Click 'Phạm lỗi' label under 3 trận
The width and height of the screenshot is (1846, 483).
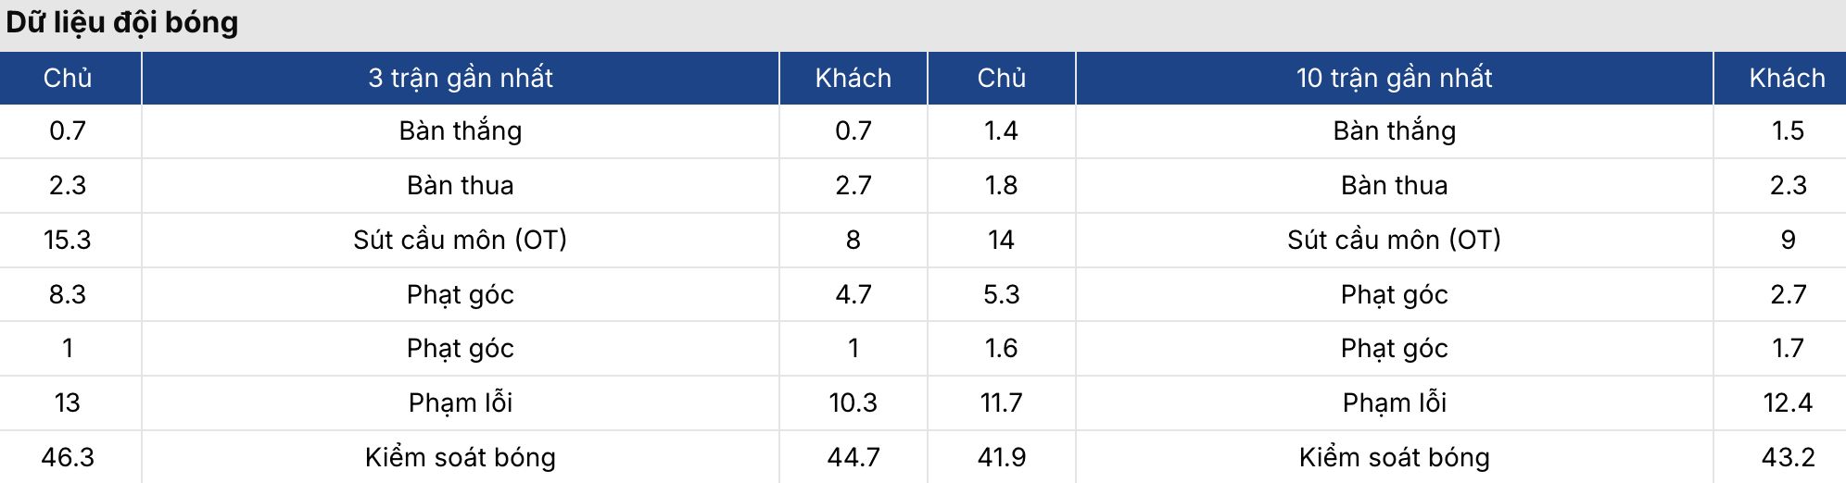[460, 402]
